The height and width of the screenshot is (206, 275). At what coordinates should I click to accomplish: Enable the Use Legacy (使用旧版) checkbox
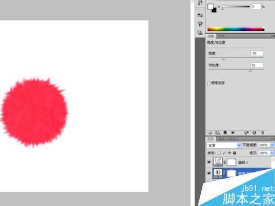[208, 83]
